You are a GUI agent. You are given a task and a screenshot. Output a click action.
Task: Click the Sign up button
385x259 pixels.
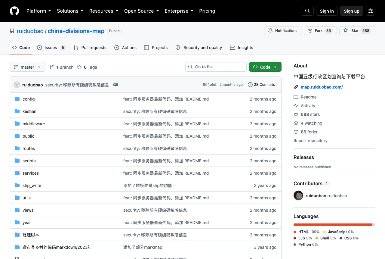click(352, 11)
